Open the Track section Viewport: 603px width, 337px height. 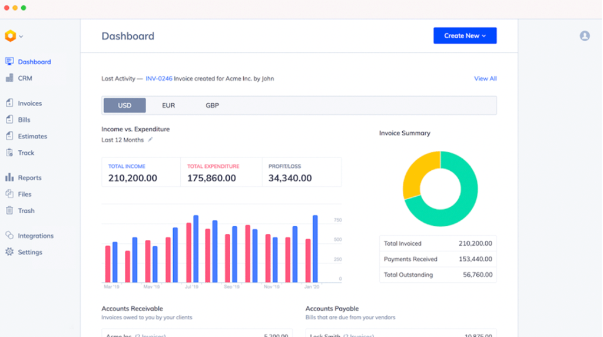tap(26, 153)
